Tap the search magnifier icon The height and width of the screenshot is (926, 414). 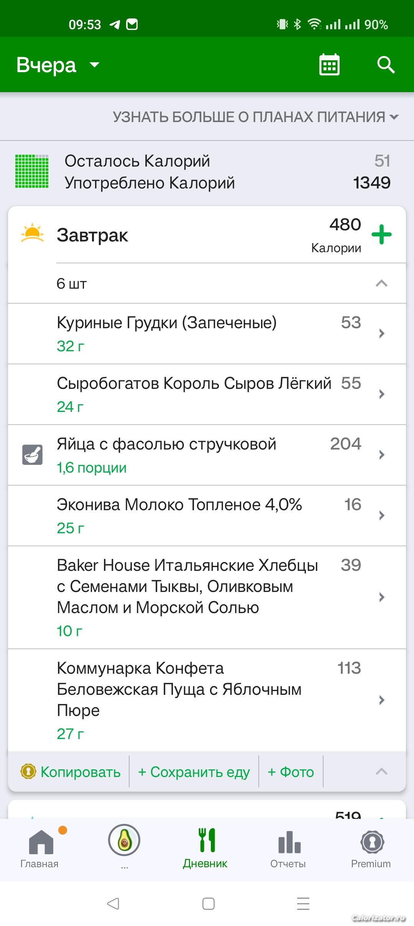point(385,65)
